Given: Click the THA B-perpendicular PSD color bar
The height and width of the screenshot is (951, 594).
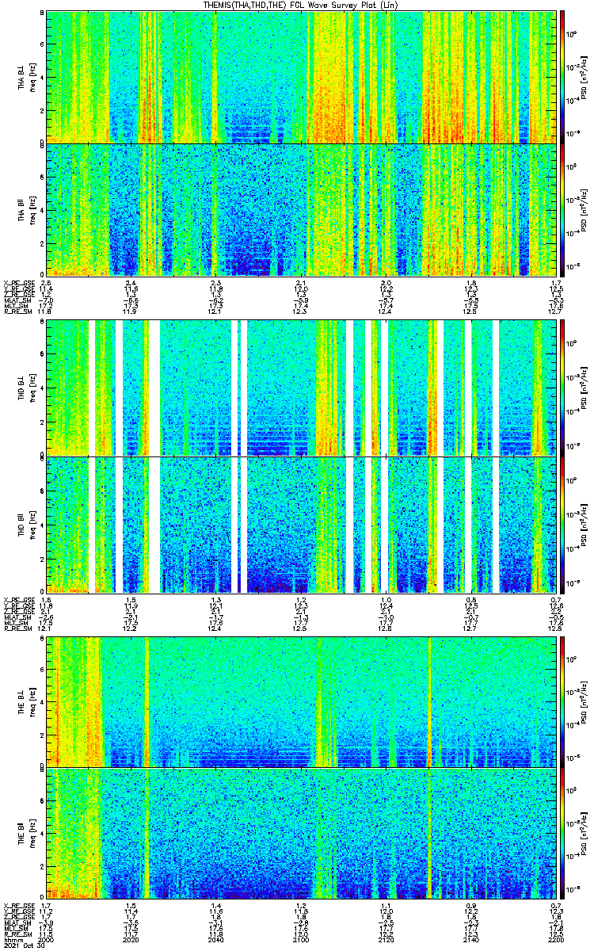Looking at the screenshot, I should 563,76.
